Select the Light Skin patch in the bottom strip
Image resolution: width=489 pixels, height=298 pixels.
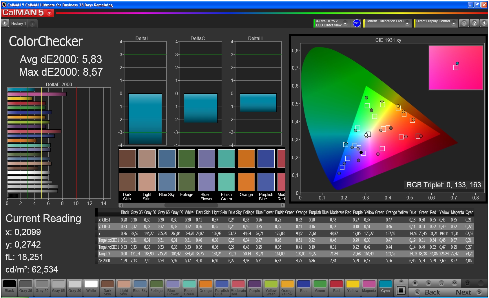[x=124, y=288]
